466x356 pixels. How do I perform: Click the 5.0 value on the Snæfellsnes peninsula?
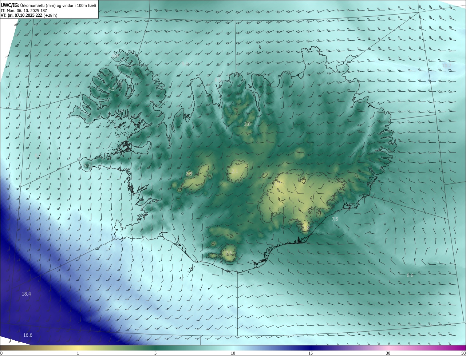[x=87, y=165]
